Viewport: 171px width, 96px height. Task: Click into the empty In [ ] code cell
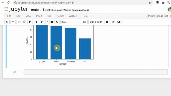[x=96, y=72]
